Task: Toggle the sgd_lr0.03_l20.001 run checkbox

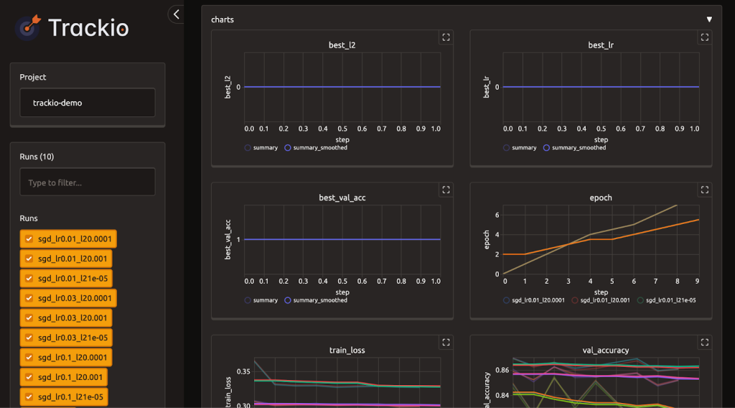Action: coord(29,317)
